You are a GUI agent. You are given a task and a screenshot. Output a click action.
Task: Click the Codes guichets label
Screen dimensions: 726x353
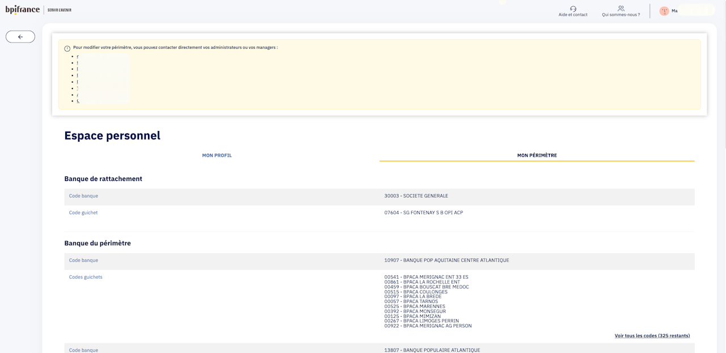(x=86, y=278)
